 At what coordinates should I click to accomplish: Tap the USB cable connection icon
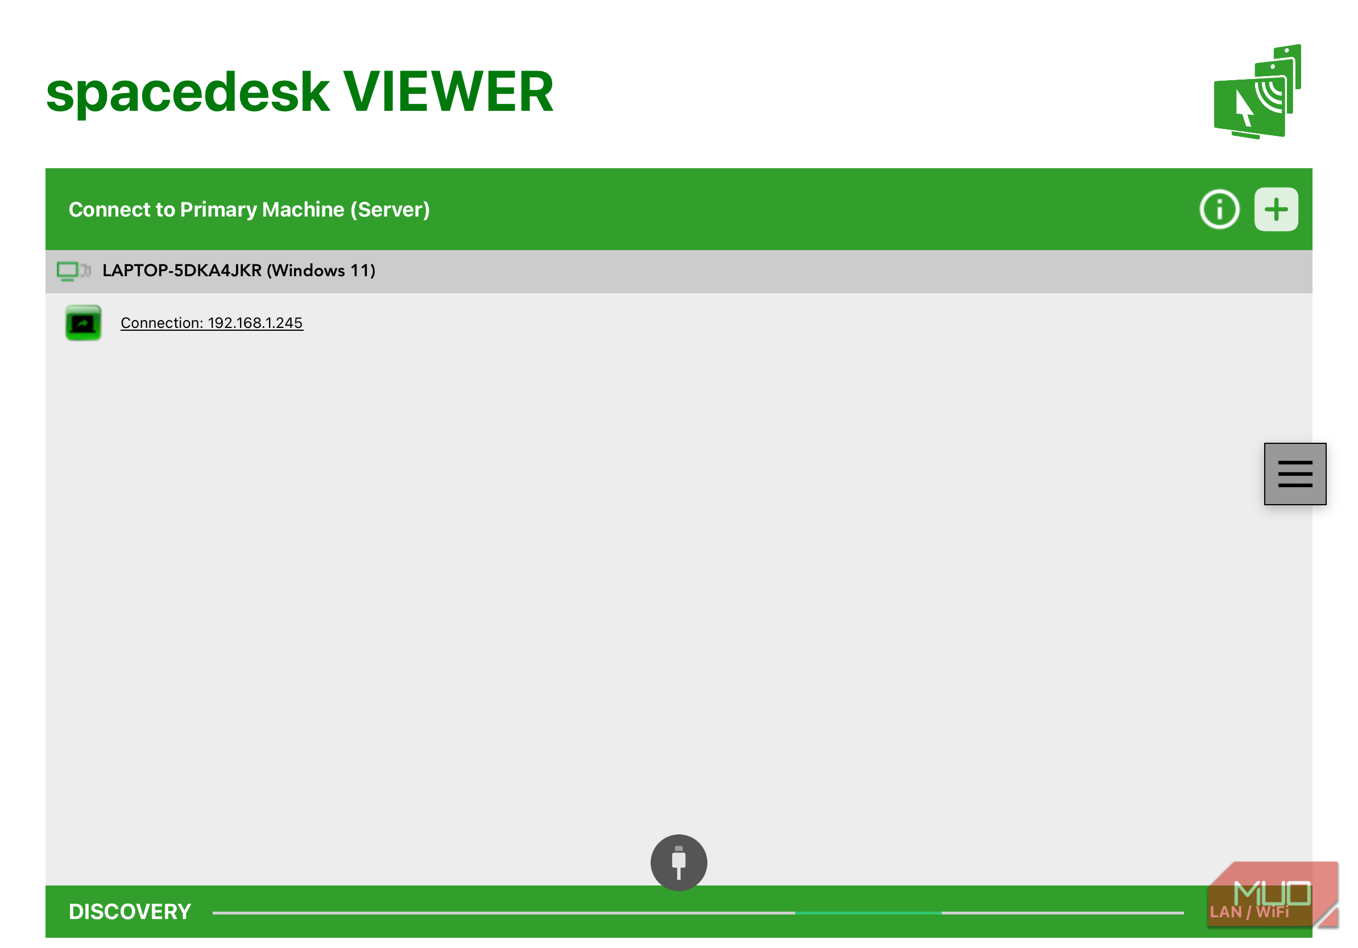click(x=678, y=862)
